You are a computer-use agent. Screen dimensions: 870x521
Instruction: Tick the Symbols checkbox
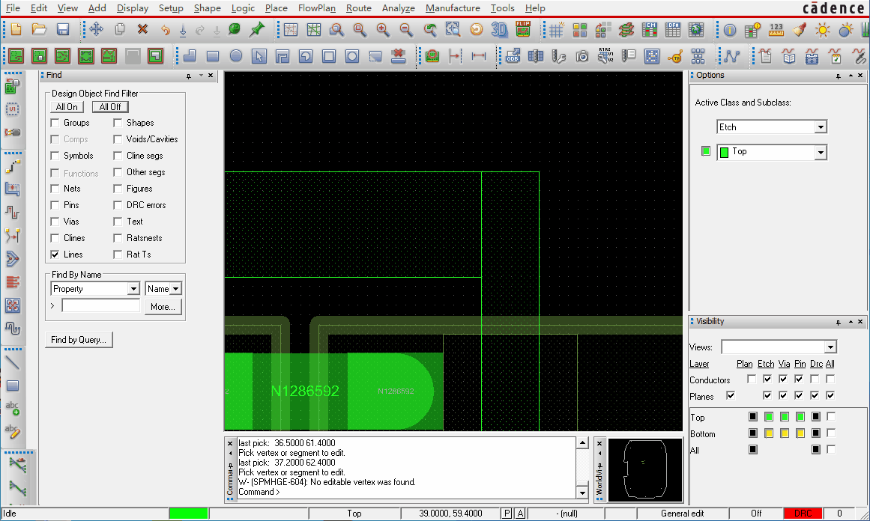(x=55, y=156)
